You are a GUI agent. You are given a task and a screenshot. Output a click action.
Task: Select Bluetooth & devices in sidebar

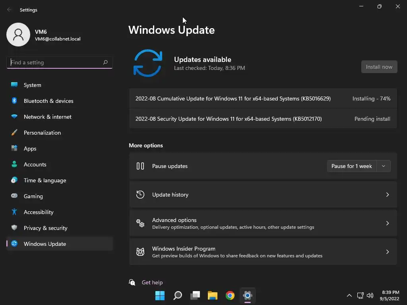pos(60,100)
